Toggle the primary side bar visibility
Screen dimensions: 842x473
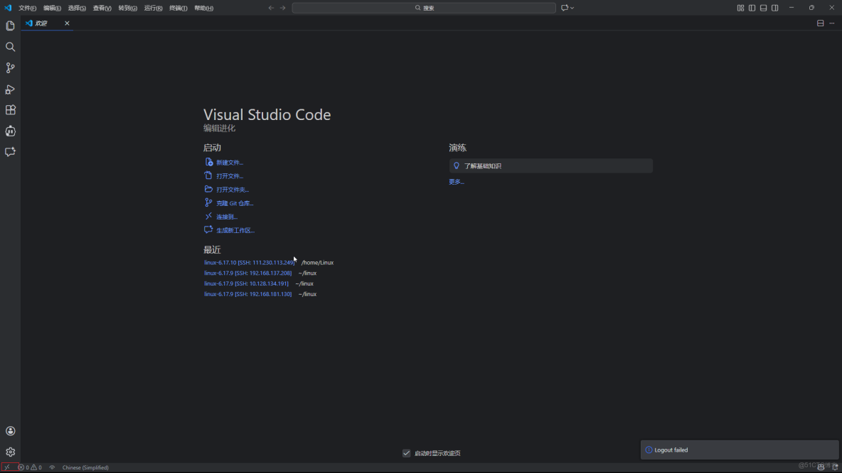click(752, 8)
